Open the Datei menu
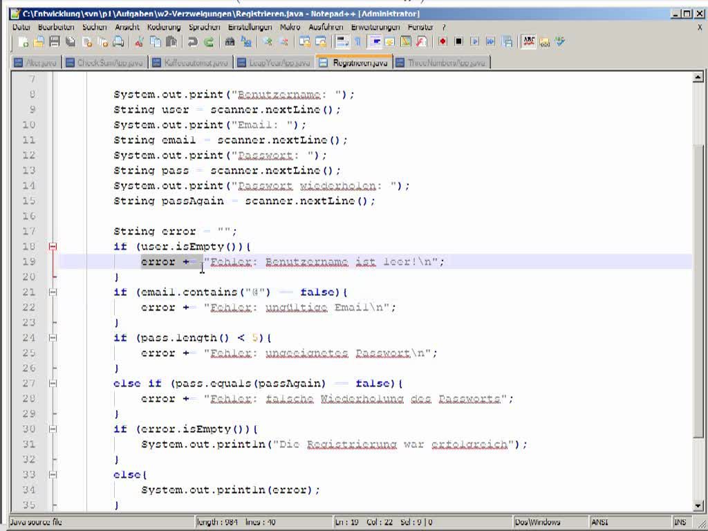The width and height of the screenshot is (708, 531). coord(21,27)
